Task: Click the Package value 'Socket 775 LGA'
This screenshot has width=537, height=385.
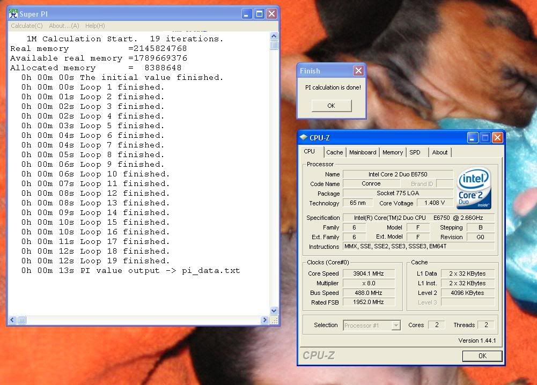Action: coord(398,194)
